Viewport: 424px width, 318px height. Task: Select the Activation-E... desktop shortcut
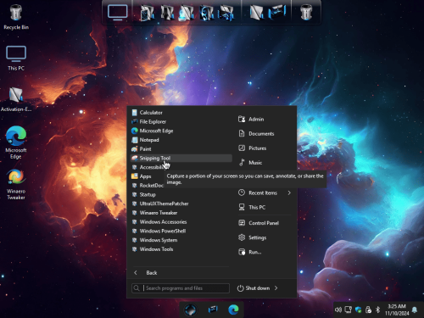tap(16, 99)
